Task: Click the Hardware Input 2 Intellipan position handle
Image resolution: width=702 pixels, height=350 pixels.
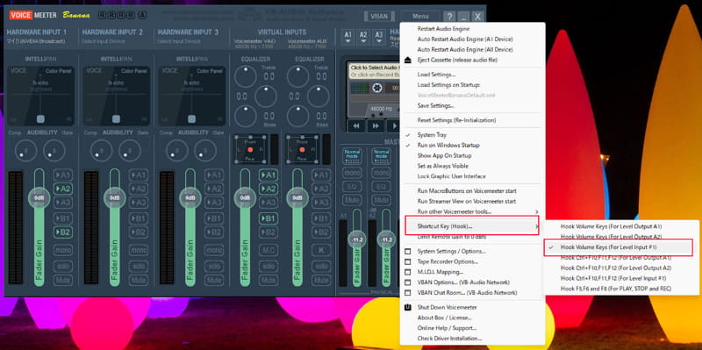Action: tap(116, 119)
